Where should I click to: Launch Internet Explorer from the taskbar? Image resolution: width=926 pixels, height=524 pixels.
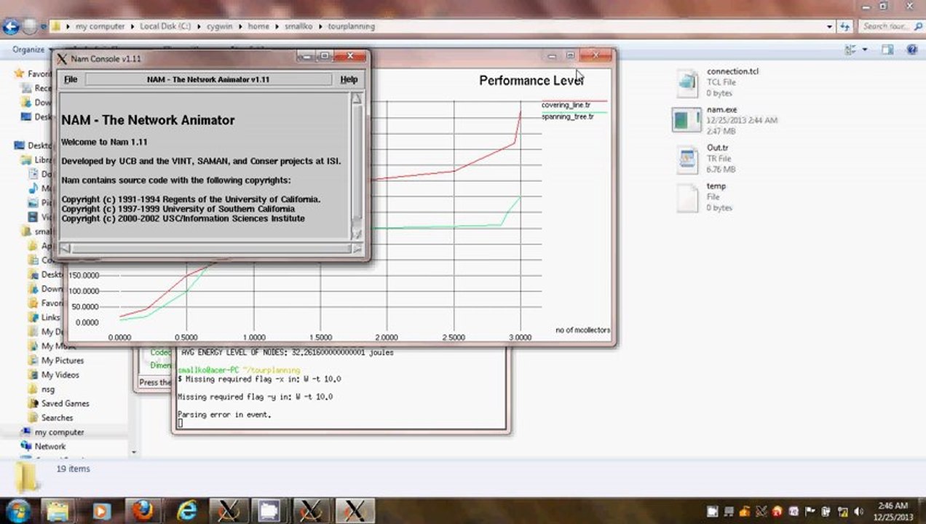point(186,510)
